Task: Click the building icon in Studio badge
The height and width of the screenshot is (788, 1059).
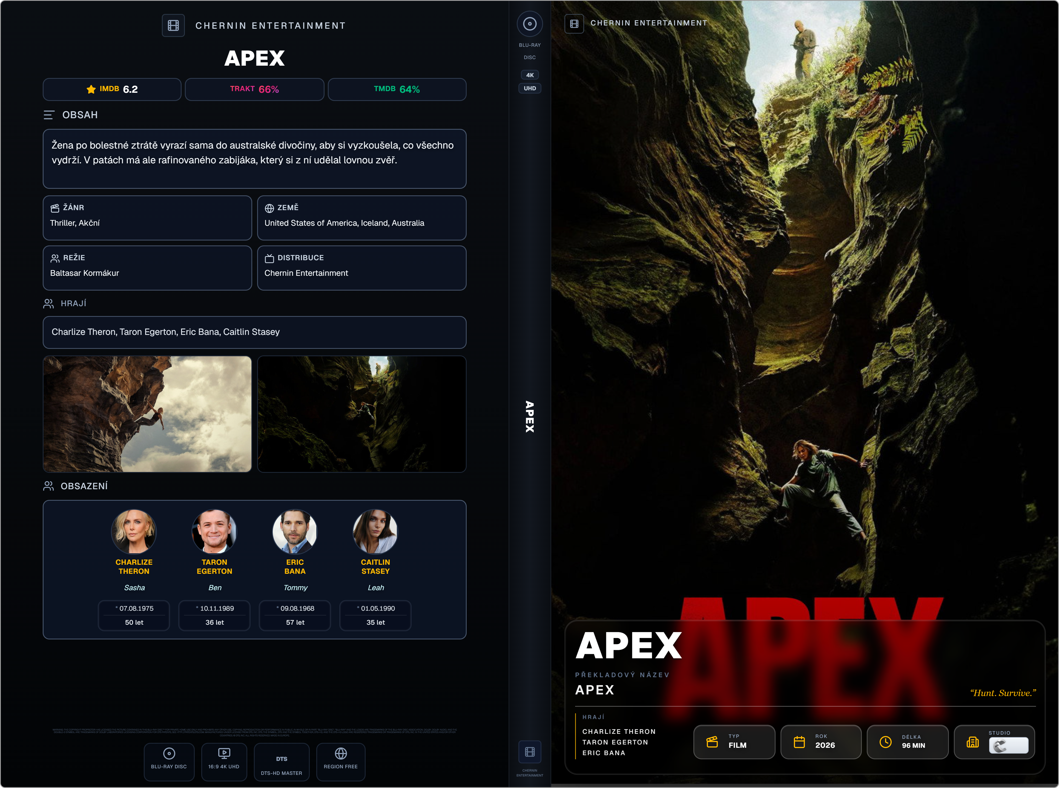Action: point(972,742)
